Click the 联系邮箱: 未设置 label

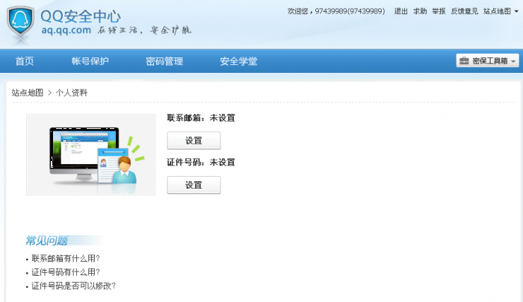201,118
